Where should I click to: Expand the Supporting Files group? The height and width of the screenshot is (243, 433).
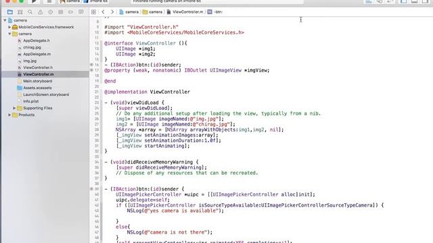click(14, 108)
